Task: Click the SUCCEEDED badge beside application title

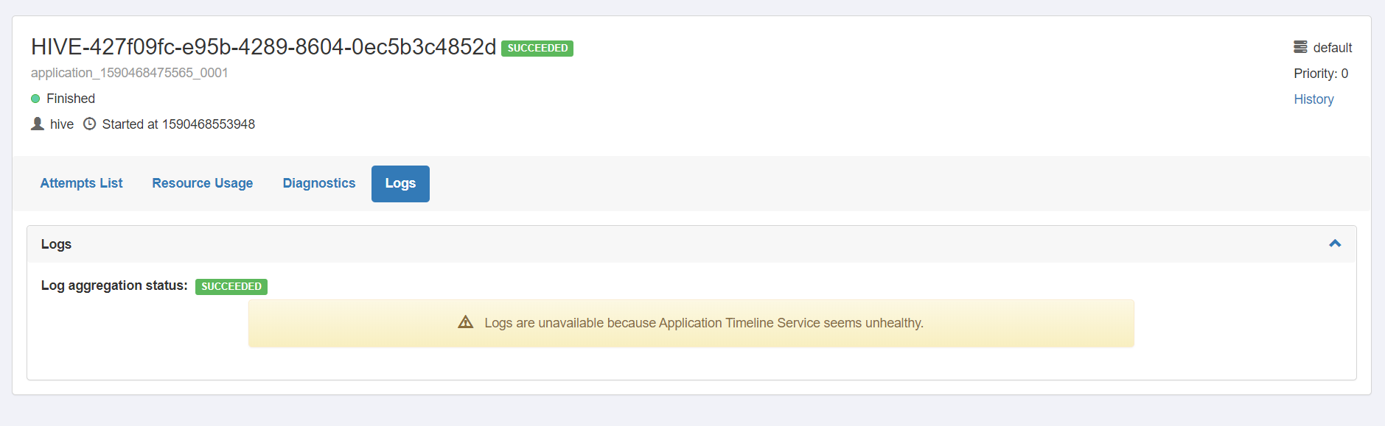Action: pos(537,48)
